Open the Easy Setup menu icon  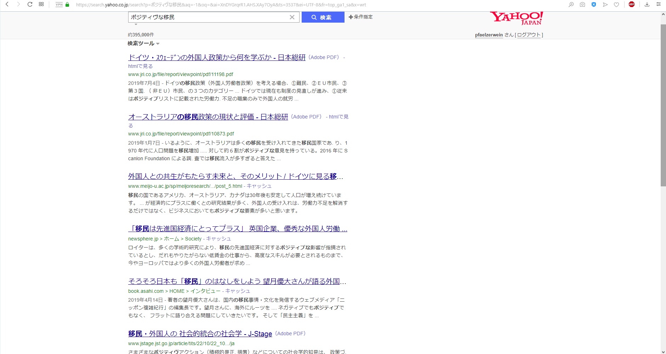[x=659, y=5]
